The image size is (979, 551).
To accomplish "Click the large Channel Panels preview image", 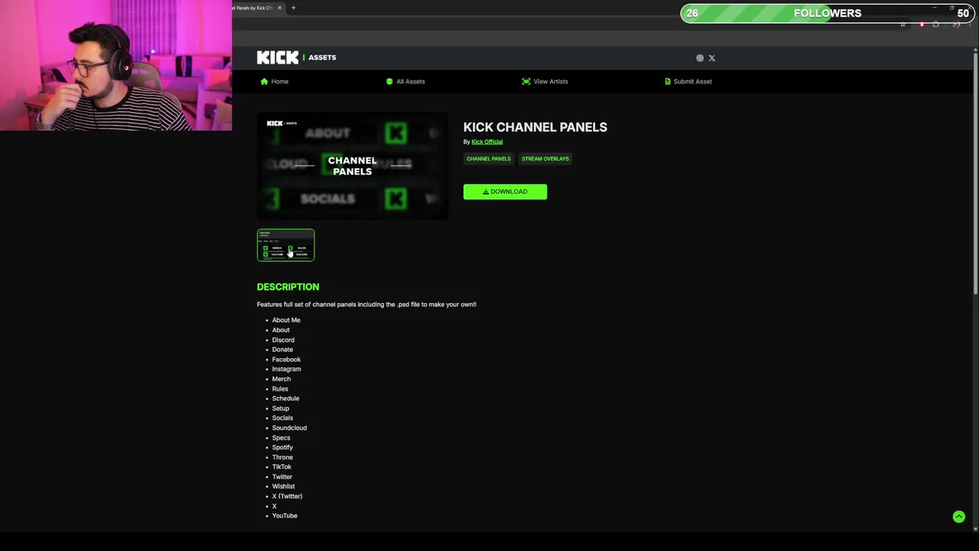I will [x=353, y=166].
